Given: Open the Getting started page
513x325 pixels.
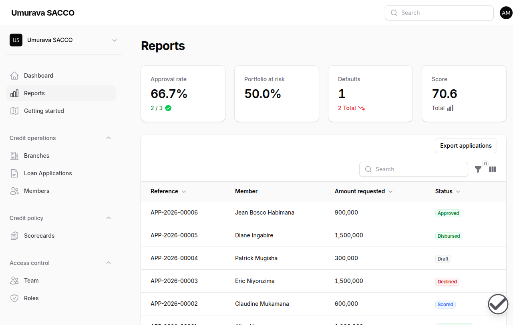Looking at the screenshot, I should click(x=61, y=111).
